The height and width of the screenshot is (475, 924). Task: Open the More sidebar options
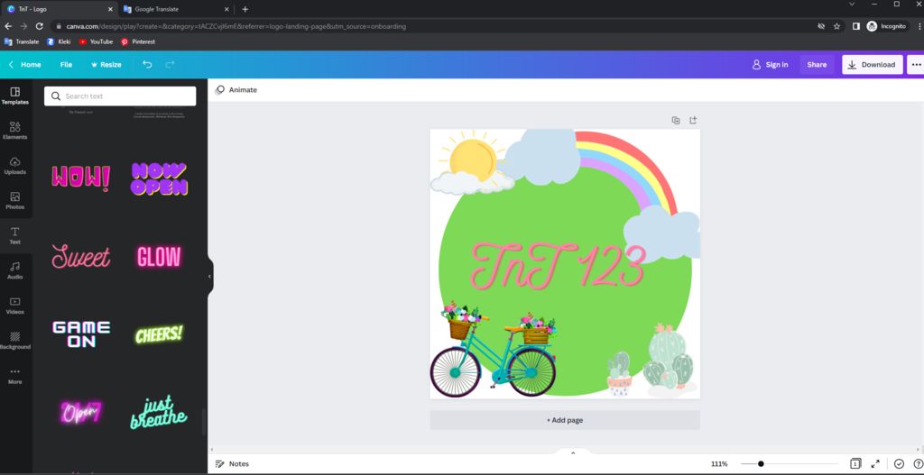pos(14,376)
